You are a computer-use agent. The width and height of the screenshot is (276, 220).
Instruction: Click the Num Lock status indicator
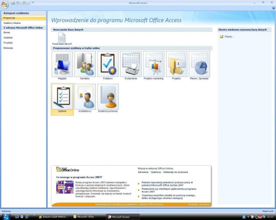[268, 211]
